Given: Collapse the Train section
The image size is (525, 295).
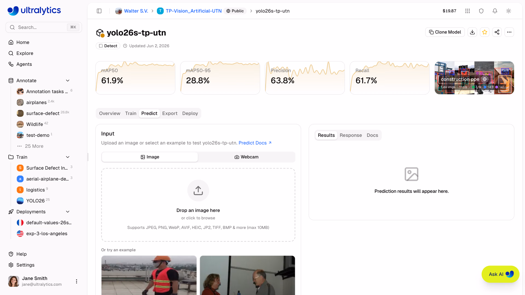Looking at the screenshot, I should point(68,157).
